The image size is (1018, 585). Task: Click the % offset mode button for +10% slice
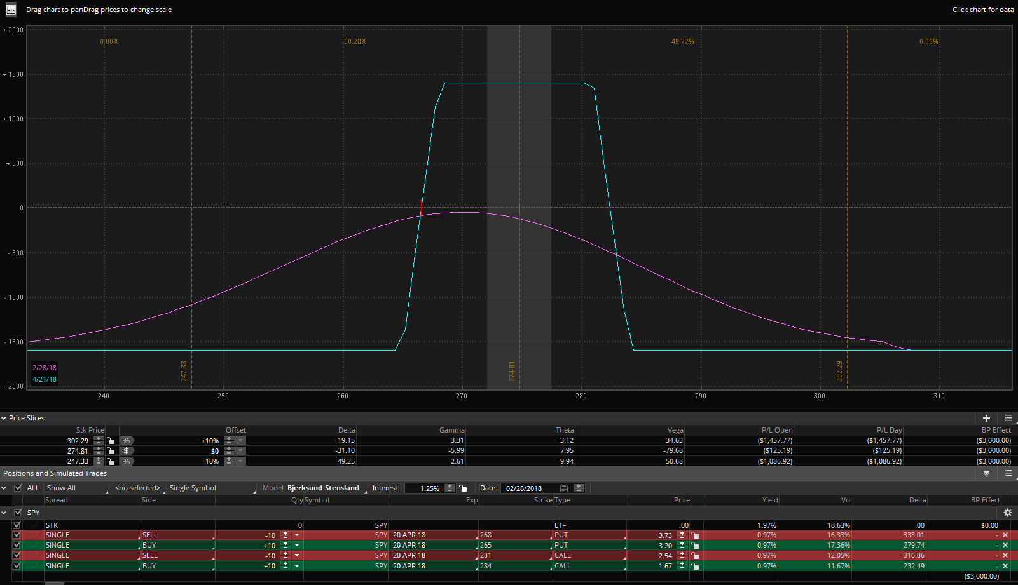[x=127, y=441]
